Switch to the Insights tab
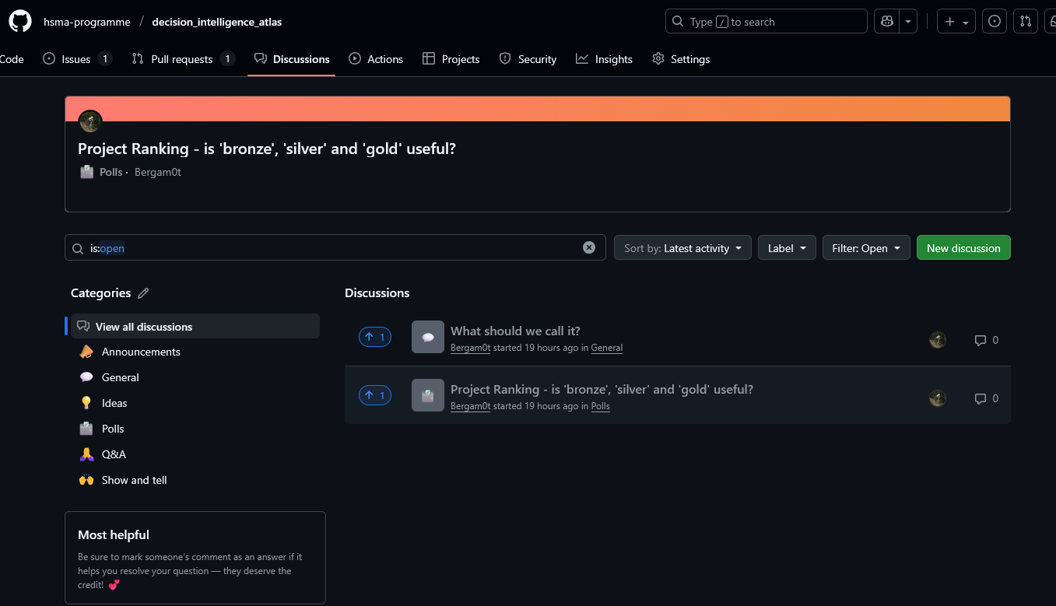Screen dimensions: 1056x606 tap(604, 59)
